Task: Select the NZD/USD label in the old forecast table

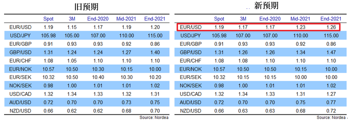Action: [x=20, y=111]
